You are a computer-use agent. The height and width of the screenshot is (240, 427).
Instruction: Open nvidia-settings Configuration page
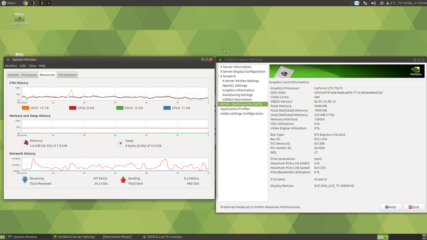pos(242,113)
